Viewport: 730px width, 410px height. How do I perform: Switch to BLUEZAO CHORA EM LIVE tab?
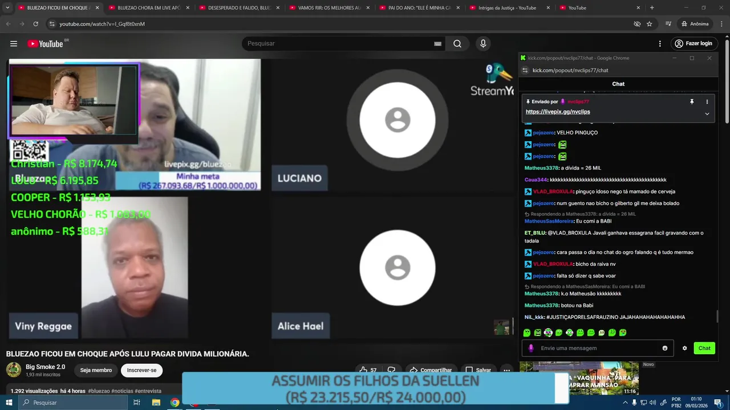click(148, 8)
